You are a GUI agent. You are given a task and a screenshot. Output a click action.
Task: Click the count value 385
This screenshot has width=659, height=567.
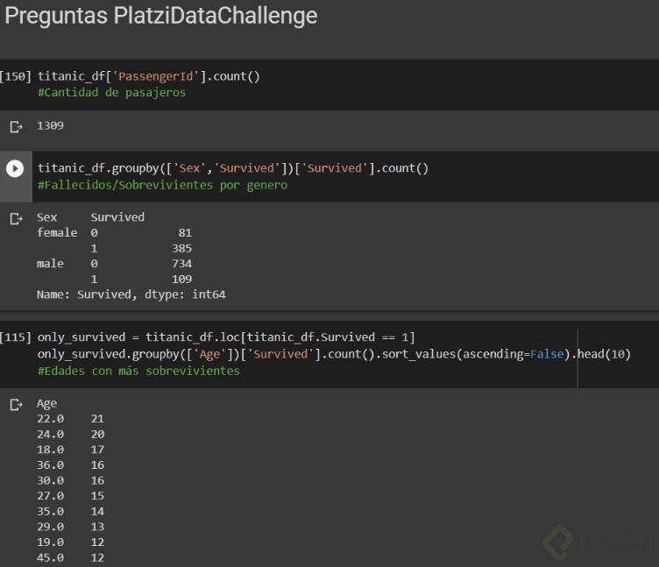182,248
